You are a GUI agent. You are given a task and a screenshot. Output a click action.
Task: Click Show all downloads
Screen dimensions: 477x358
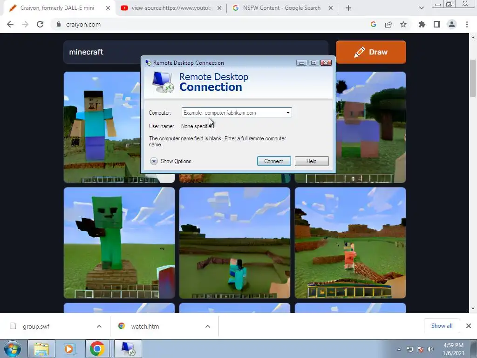point(442,326)
